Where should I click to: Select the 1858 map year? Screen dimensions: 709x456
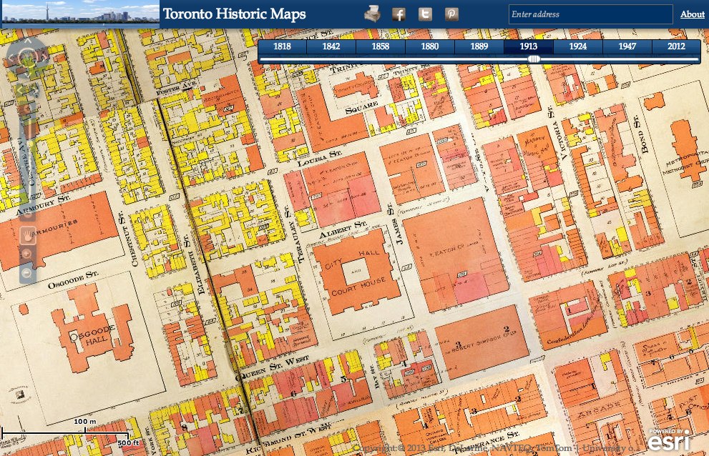(x=381, y=46)
